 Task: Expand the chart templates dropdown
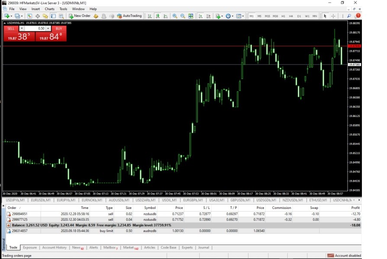click(243, 16)
